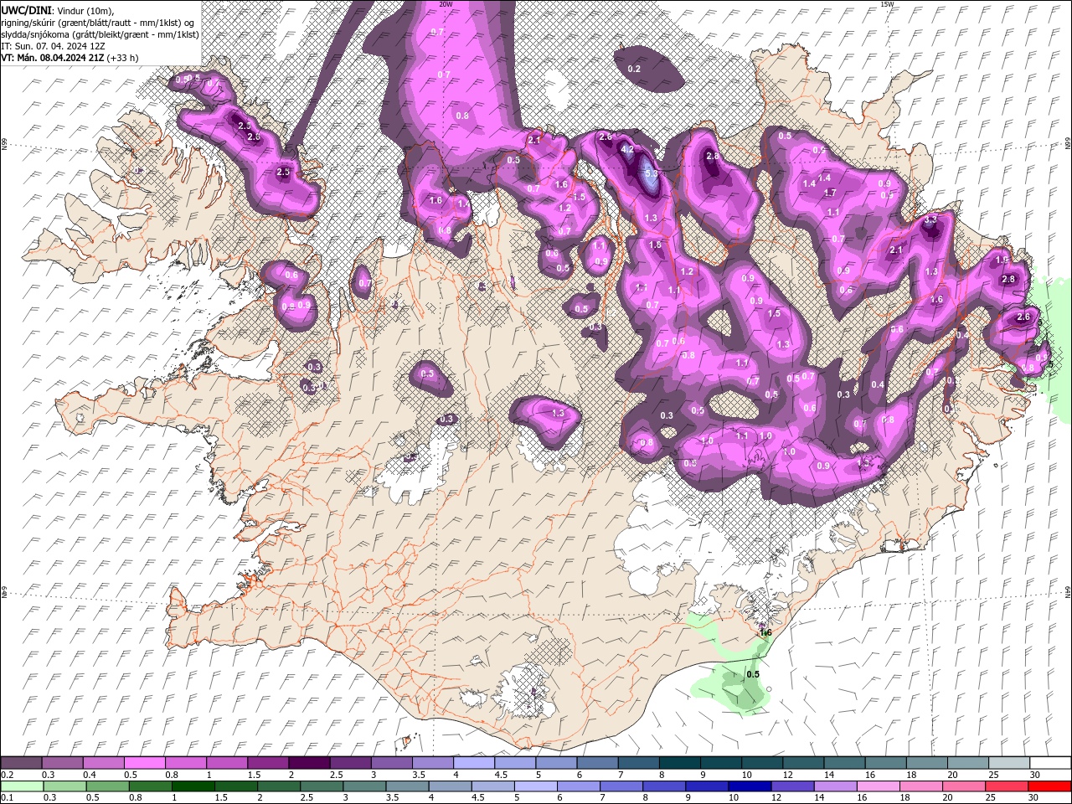Pick lower legend grey-blue swatch 4 to 4.5
Image resolution: width=1072 pixels, height=804 pixels.
coord(449,786)
